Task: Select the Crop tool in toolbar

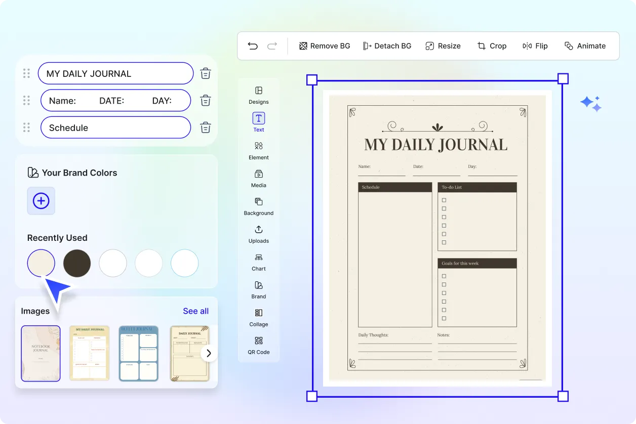Action: [x=492, y=46]
